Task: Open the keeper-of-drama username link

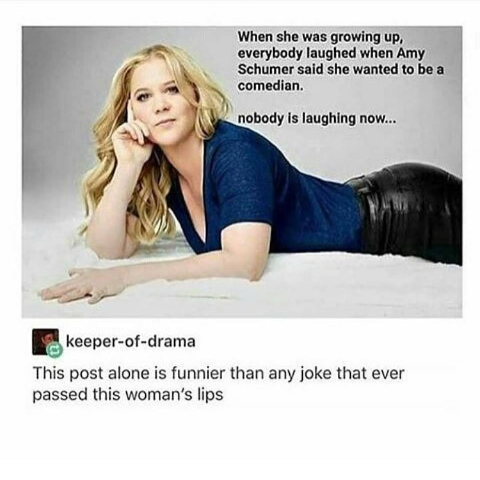Action: coord(131,341)
